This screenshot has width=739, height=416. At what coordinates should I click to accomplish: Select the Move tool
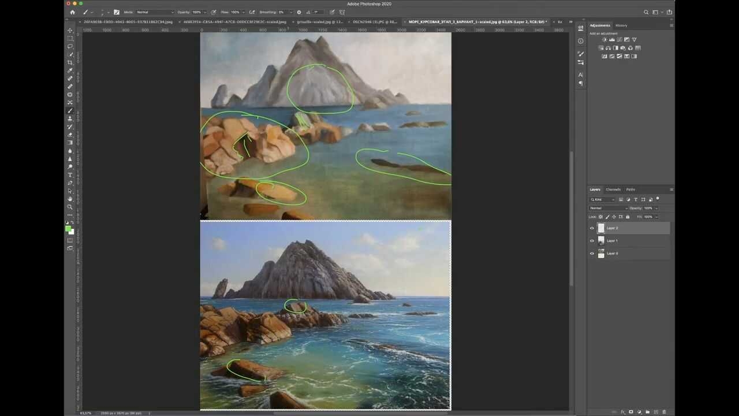click(x=70, y=30)
